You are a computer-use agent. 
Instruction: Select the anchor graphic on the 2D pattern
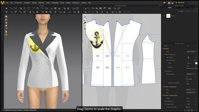[x=97, y=40]
